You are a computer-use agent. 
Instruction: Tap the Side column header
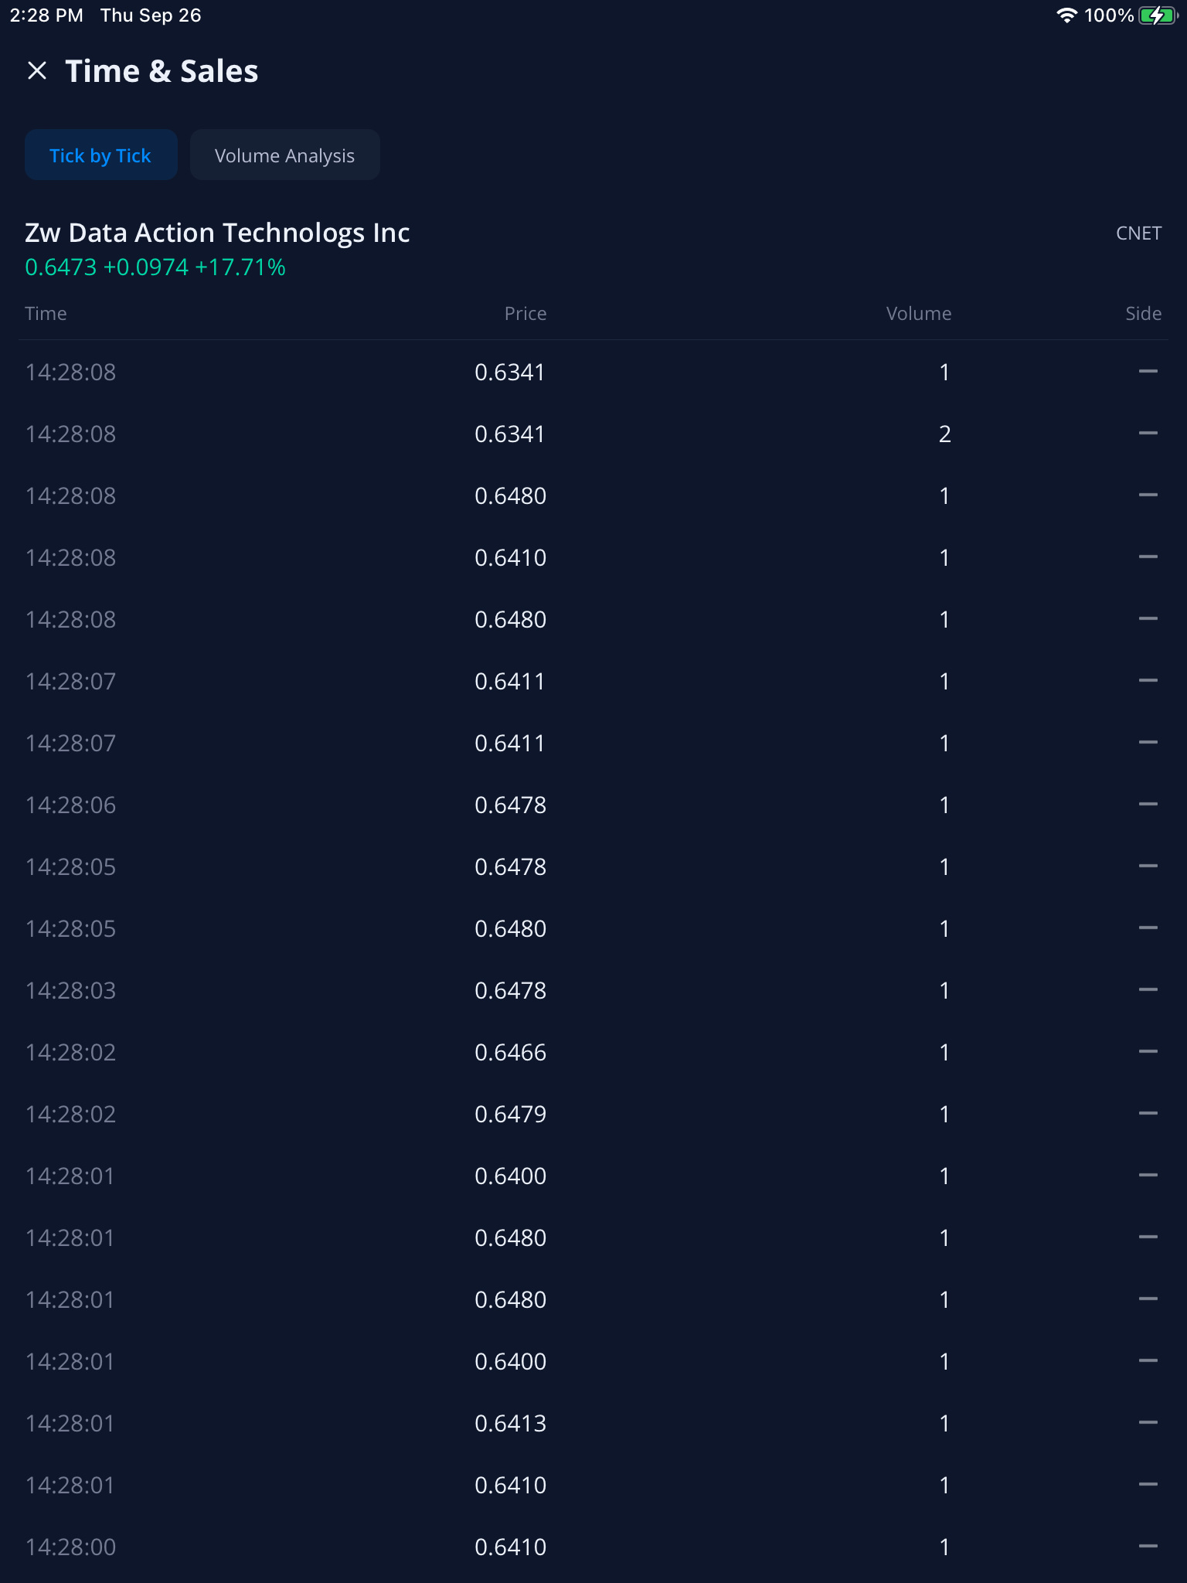click(1144, 314)
